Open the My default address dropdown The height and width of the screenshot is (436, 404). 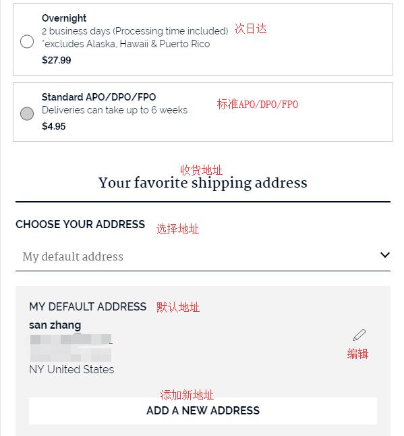203,256
